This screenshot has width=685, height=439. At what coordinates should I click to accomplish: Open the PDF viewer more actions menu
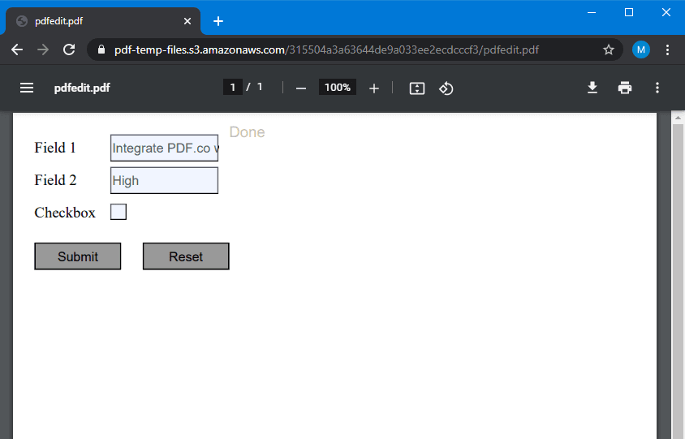pos(657,88)
